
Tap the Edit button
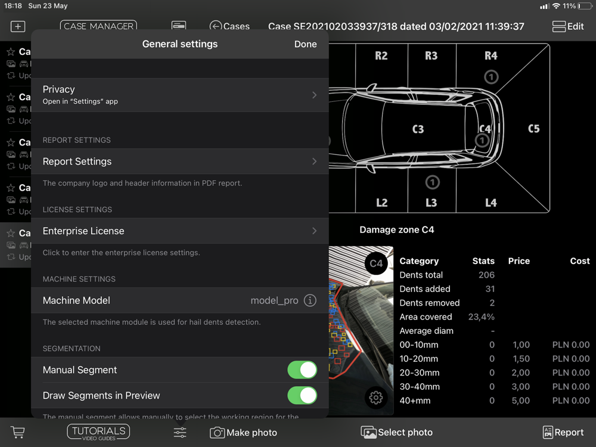568,26
